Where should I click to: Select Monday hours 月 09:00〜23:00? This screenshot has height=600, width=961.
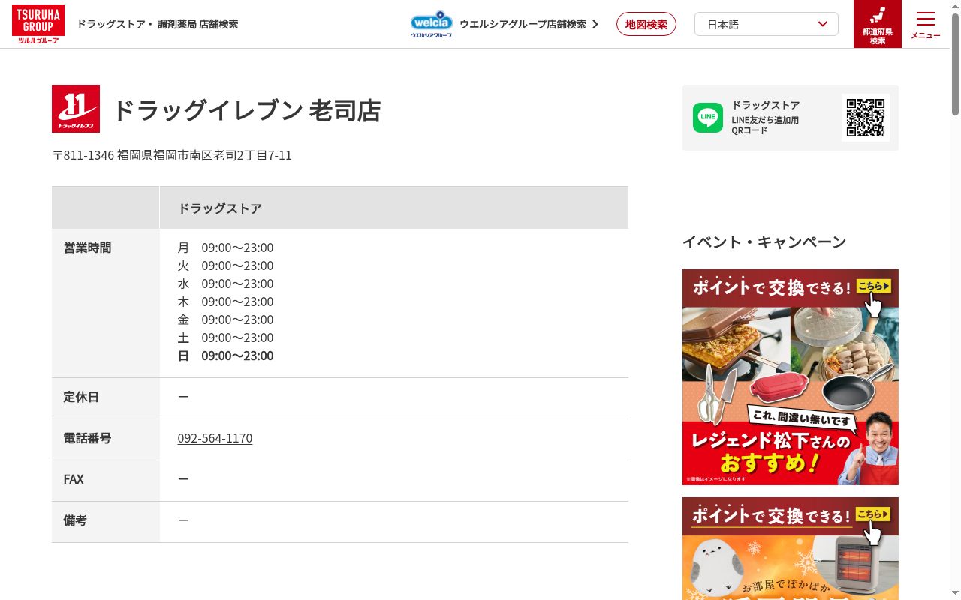[x=225, y=247]
